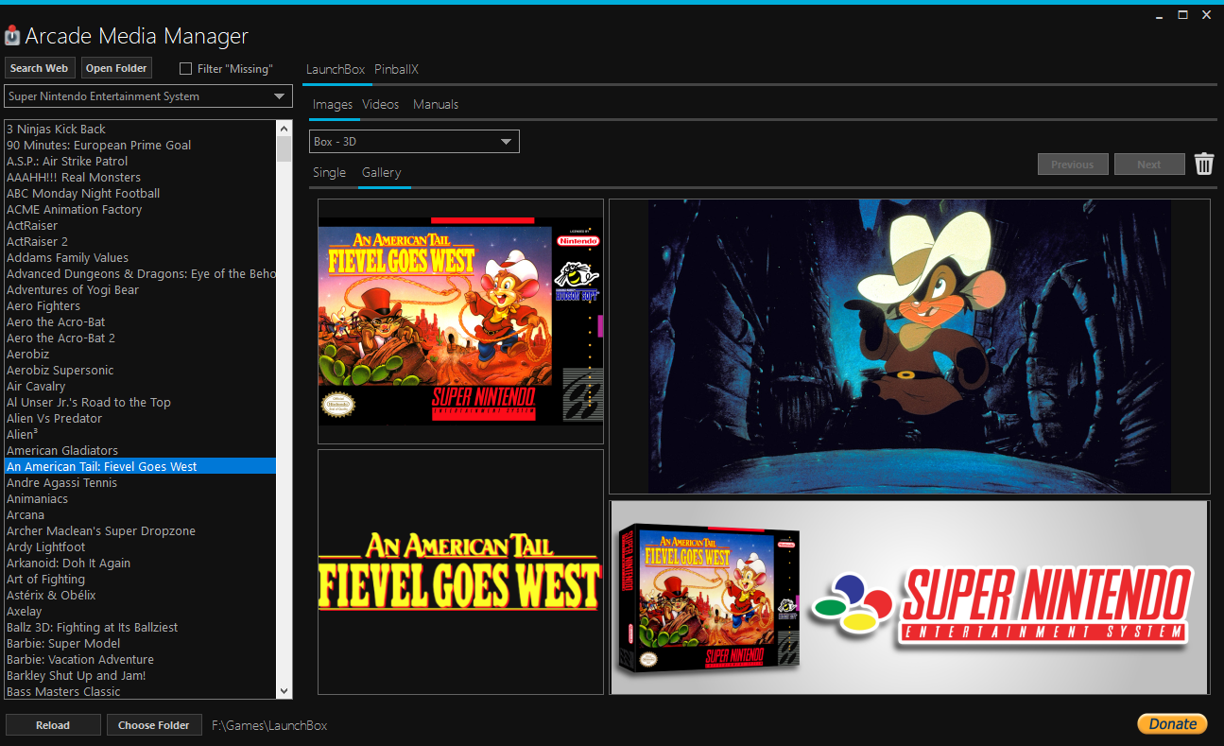Select "Andre Agassi Tennis" game
Viewport: 1224px width, 746px height.
click(141, 482)
